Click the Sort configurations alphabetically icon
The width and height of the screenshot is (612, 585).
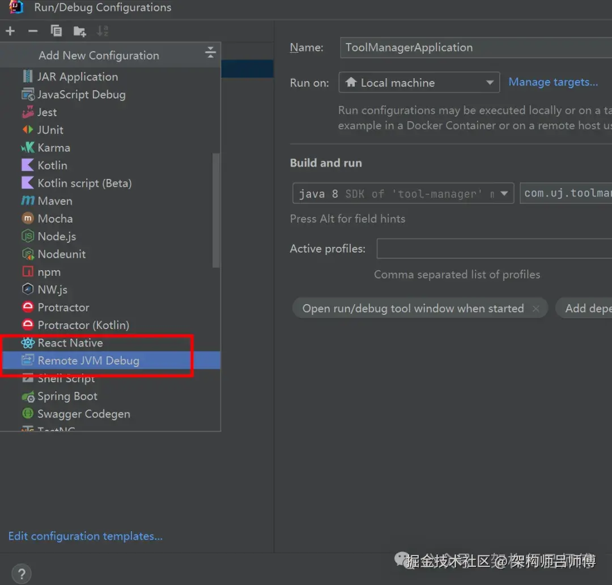(102, 31)
